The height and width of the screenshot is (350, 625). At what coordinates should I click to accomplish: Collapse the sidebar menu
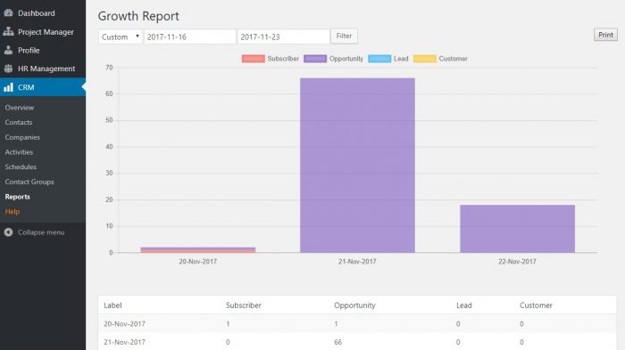pos(41,232)
